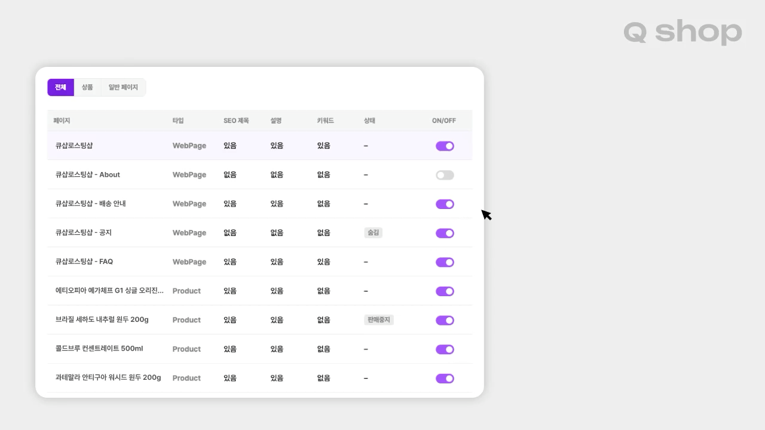Click SEO 제목 없음 in the 공지 row

[230, 233]
